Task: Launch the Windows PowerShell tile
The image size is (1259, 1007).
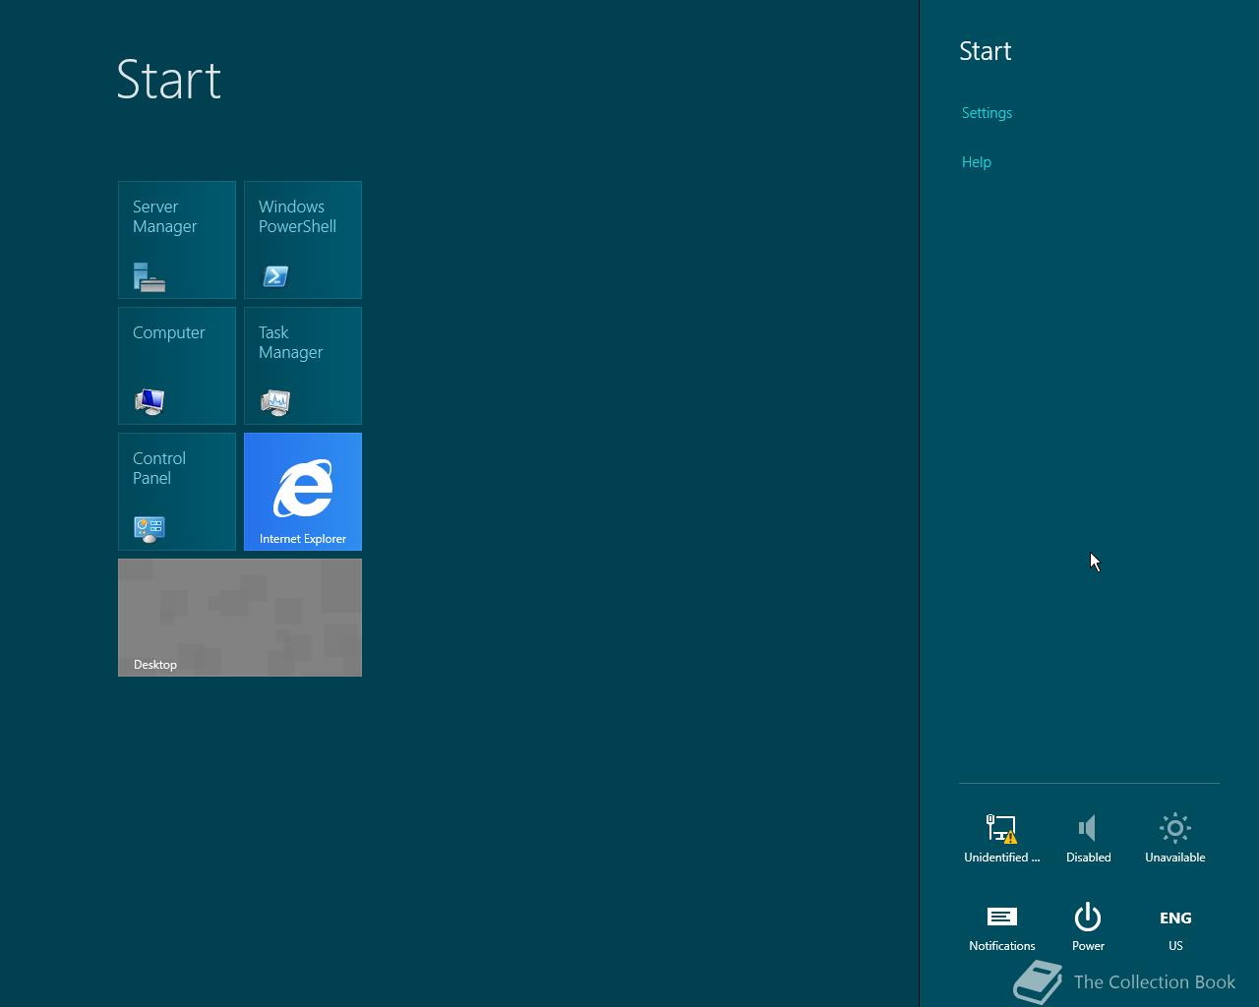Action: click(303, 240)
